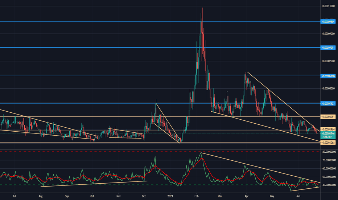The image size is (338, 200).
Task: Click the 0.00005000 price axis label
Action: (329, 88)
